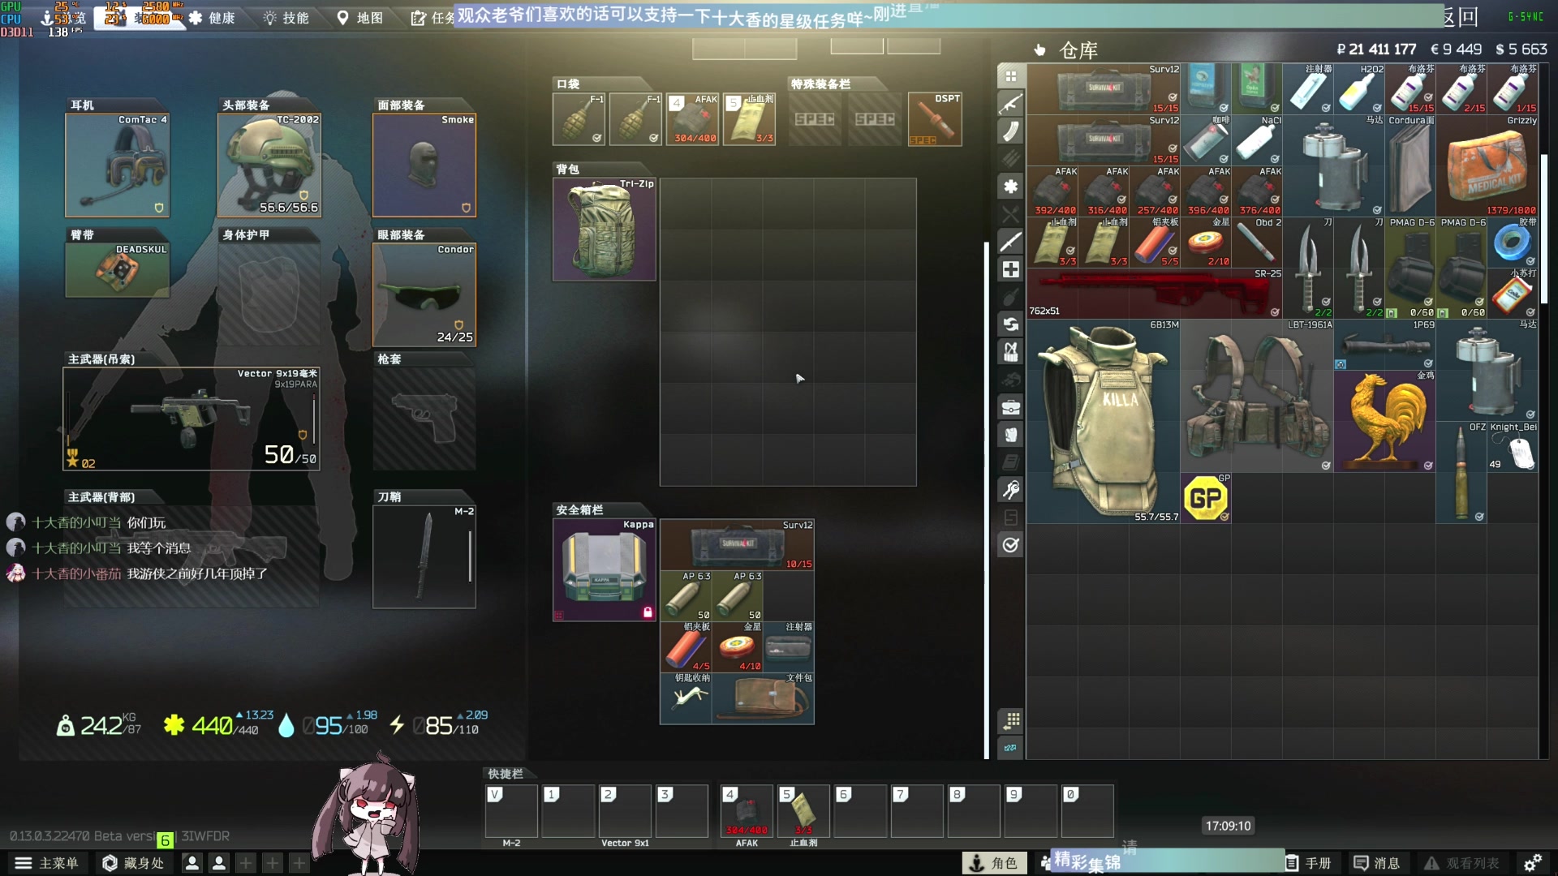Select the keys filter icon in sidebar
This screenshot has height=876, width=1558.
(x=1010, y=490)
